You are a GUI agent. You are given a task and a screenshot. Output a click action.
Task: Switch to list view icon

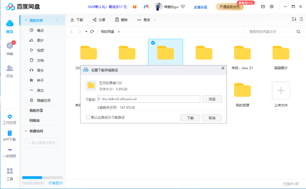[x=301, y=19]
